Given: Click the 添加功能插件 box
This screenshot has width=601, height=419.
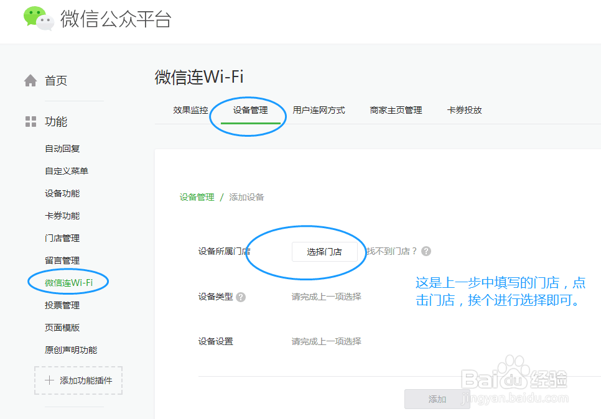Looking at the screenshot, I should (x=78, y=380).
